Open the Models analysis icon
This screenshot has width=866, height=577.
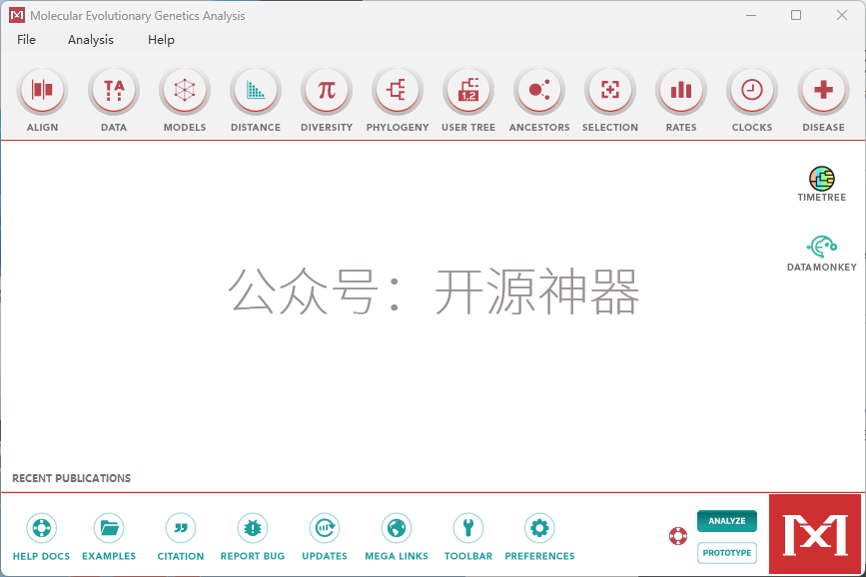point(185,90)
